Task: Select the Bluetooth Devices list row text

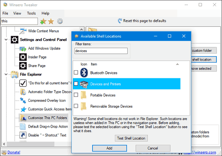Action: point(104,73)
